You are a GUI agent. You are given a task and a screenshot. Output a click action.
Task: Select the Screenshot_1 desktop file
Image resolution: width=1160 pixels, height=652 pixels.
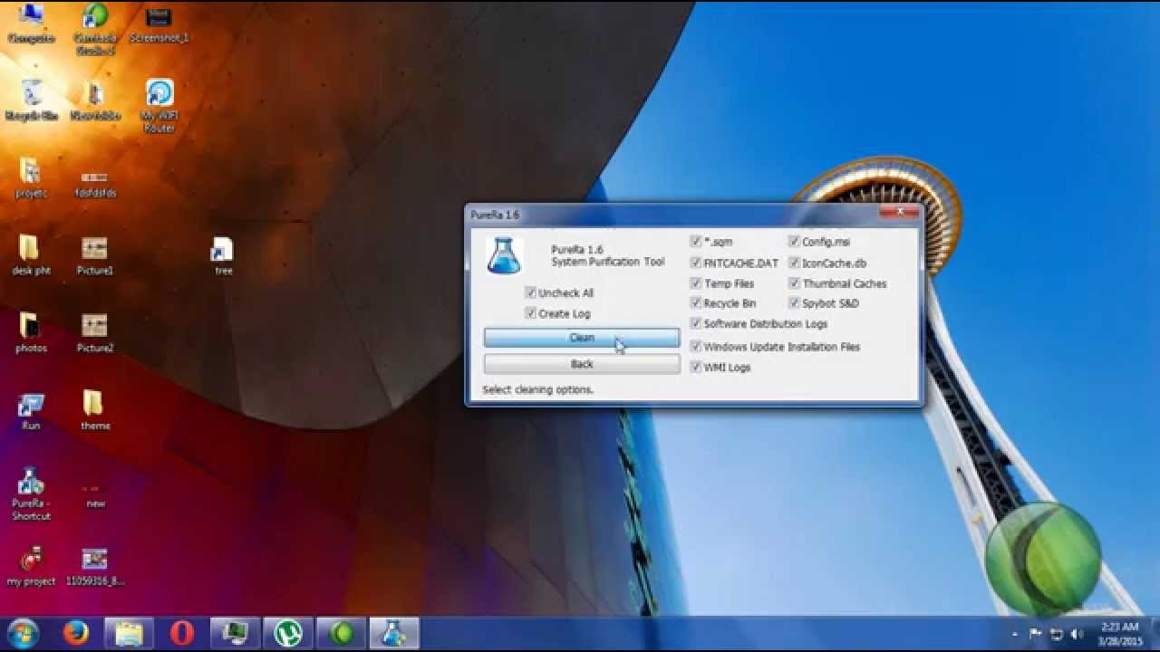(159, 24)
